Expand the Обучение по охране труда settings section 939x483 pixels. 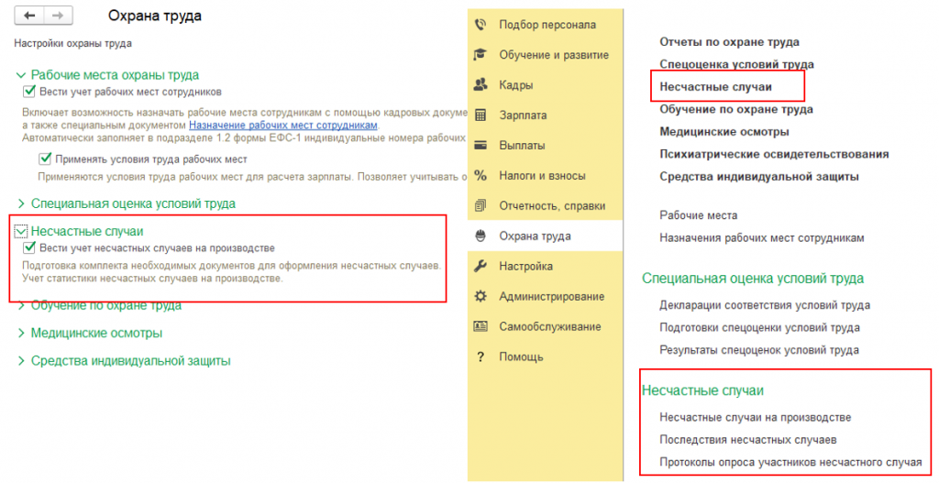[x=21, y=306]
